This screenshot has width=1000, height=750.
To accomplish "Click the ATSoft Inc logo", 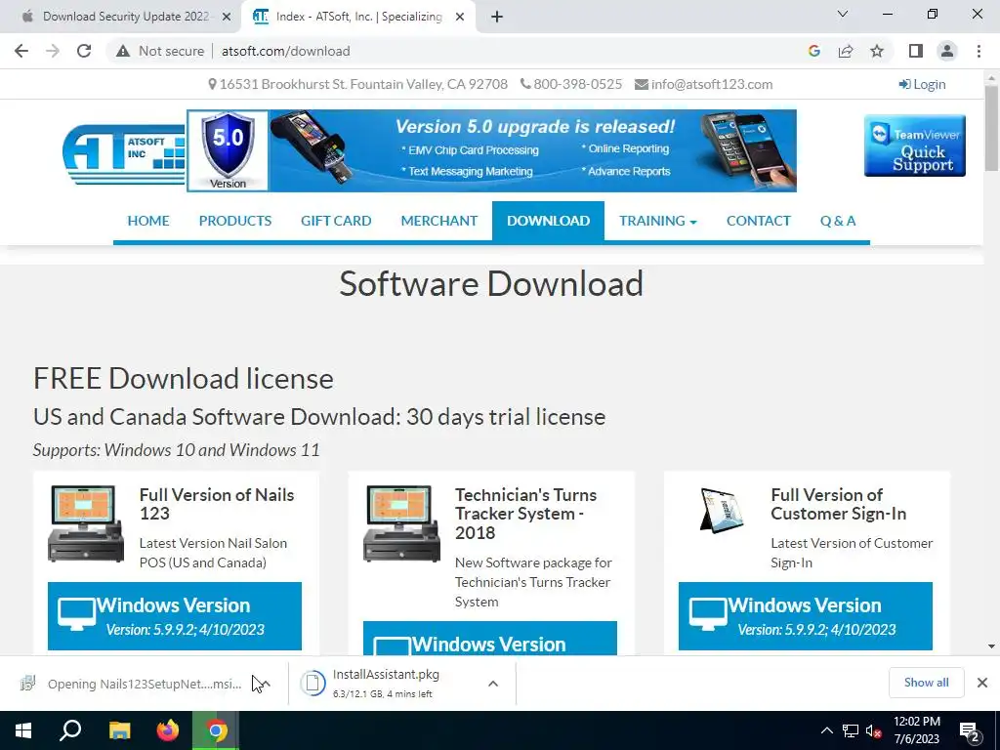I will click(124, 153).
